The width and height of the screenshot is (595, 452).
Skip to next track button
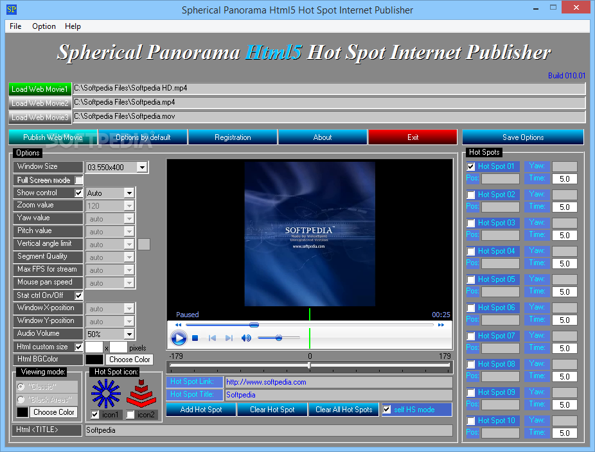(229, 338)
